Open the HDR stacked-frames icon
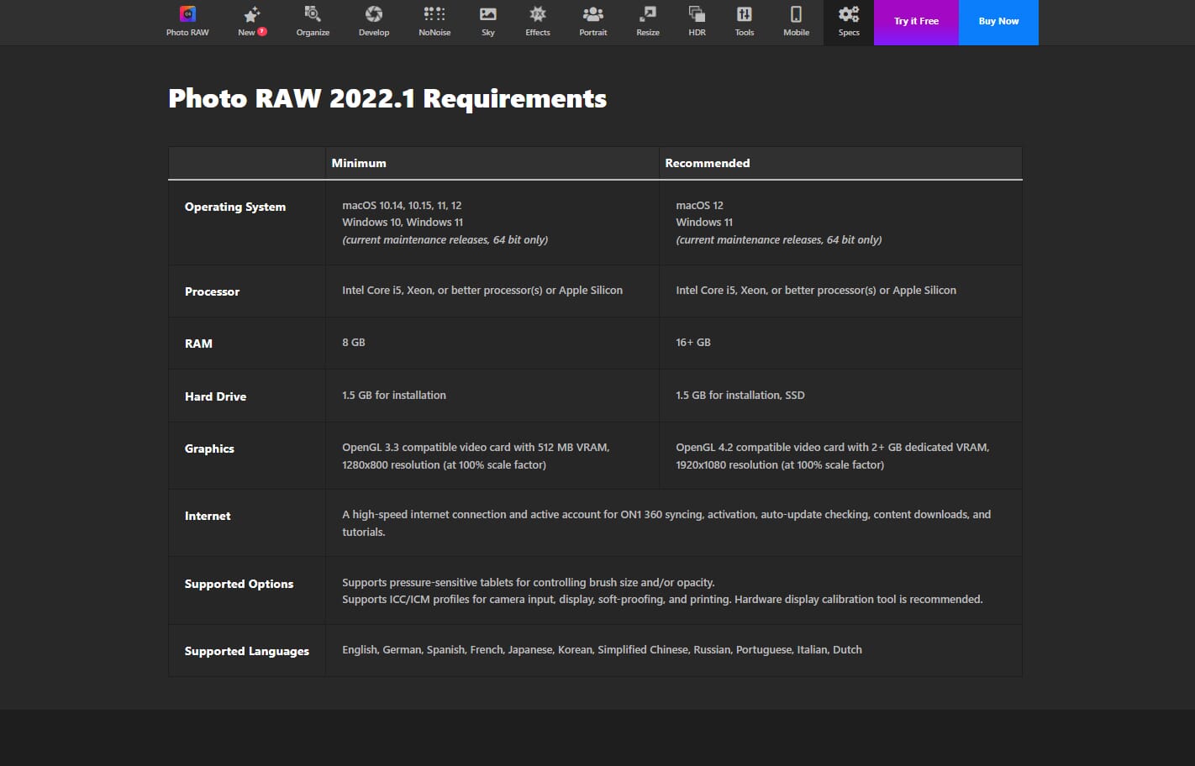 (697, 14)
